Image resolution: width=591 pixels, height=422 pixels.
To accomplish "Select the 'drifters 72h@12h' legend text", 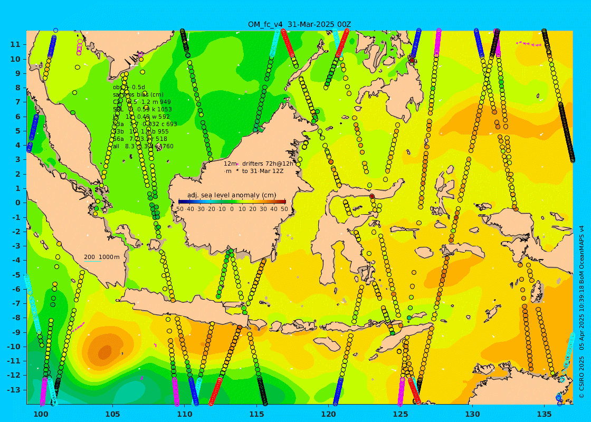I will pyautogui.click(x=268, y=164).
